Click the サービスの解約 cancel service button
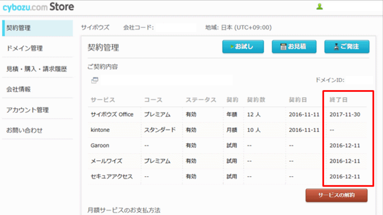The height and width of the screenshot is (215, 383). point(336,195)
